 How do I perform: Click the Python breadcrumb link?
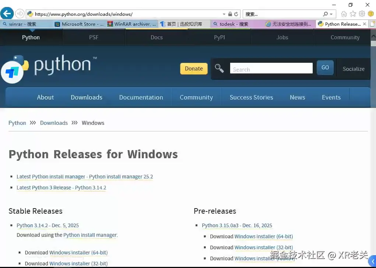click(x=17, y=123)
